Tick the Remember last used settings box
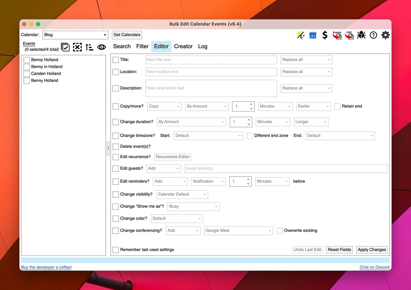 [x=116, y=250]
